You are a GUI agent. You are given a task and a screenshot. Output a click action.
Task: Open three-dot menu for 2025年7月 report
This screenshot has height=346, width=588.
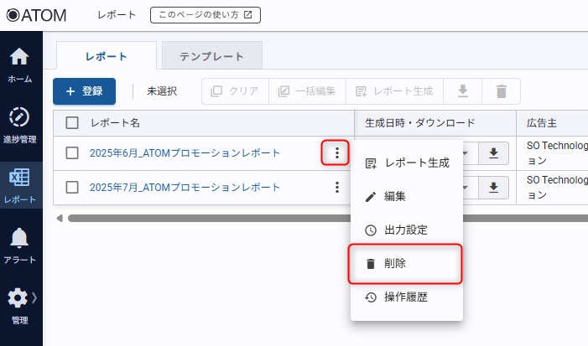coord(336,188)
